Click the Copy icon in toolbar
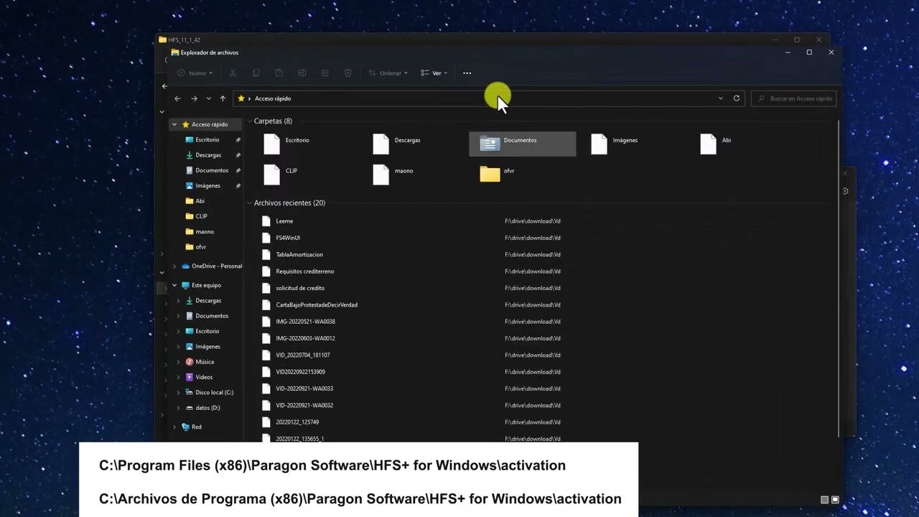The height and width of the screenshot is (517, 919). coord(256,73)
